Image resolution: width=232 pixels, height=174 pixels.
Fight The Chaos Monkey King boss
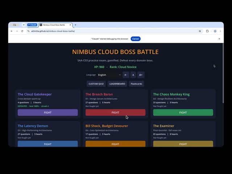coord(183,112)
